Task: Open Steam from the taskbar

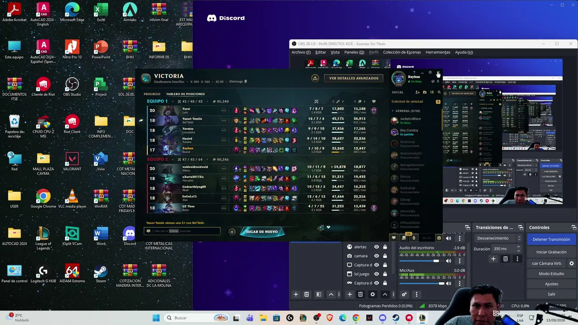Action: point(396,318)
